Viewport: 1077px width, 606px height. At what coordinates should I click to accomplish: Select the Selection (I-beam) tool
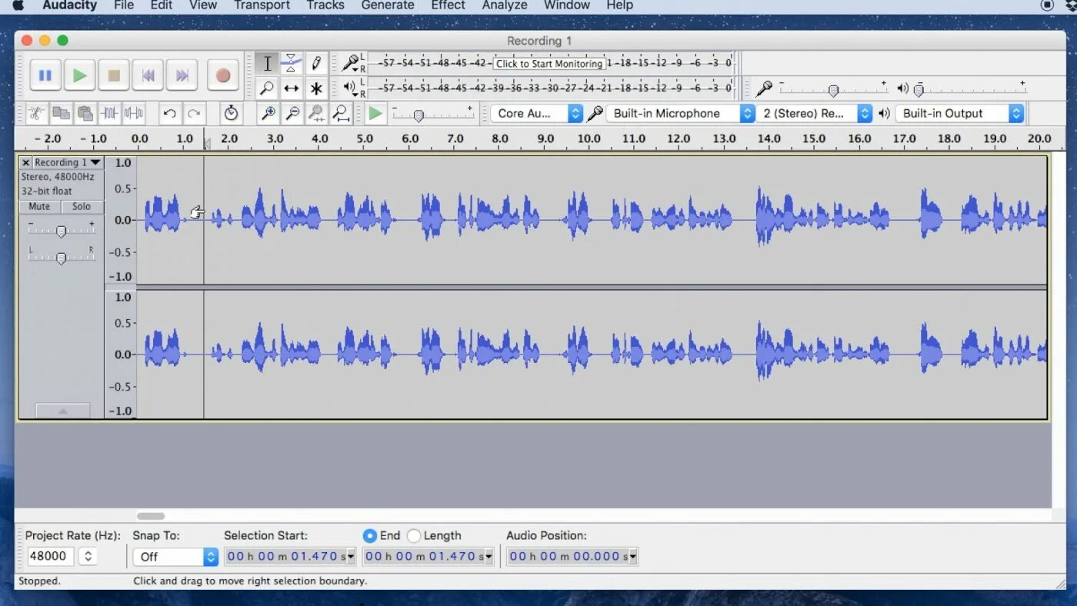[267, 63]
